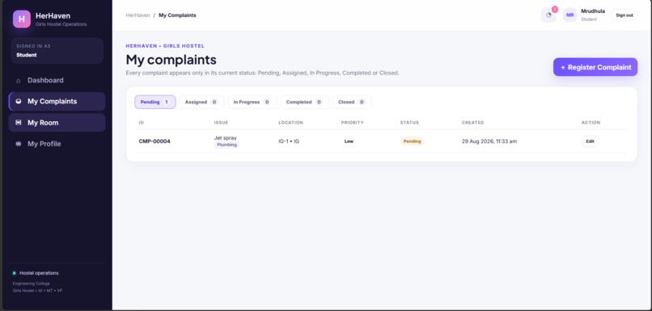Click the ID column header
Viewport: 652px width, 311px height.
(142, 123)
